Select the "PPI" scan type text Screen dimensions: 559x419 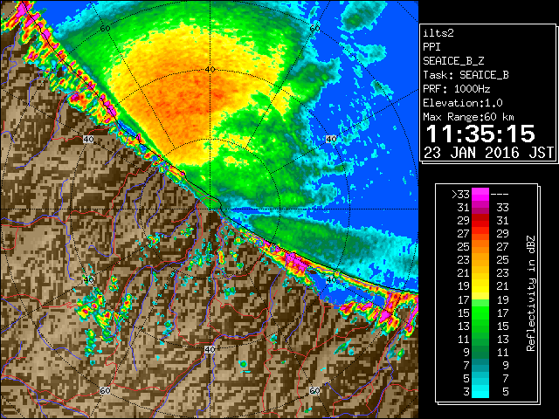click(431, 47)
